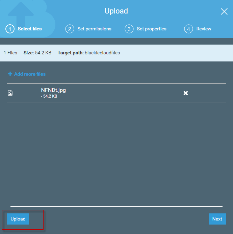The image size is (233, 234).
Task: Click the Add more files link text
Action: [30, 74]
